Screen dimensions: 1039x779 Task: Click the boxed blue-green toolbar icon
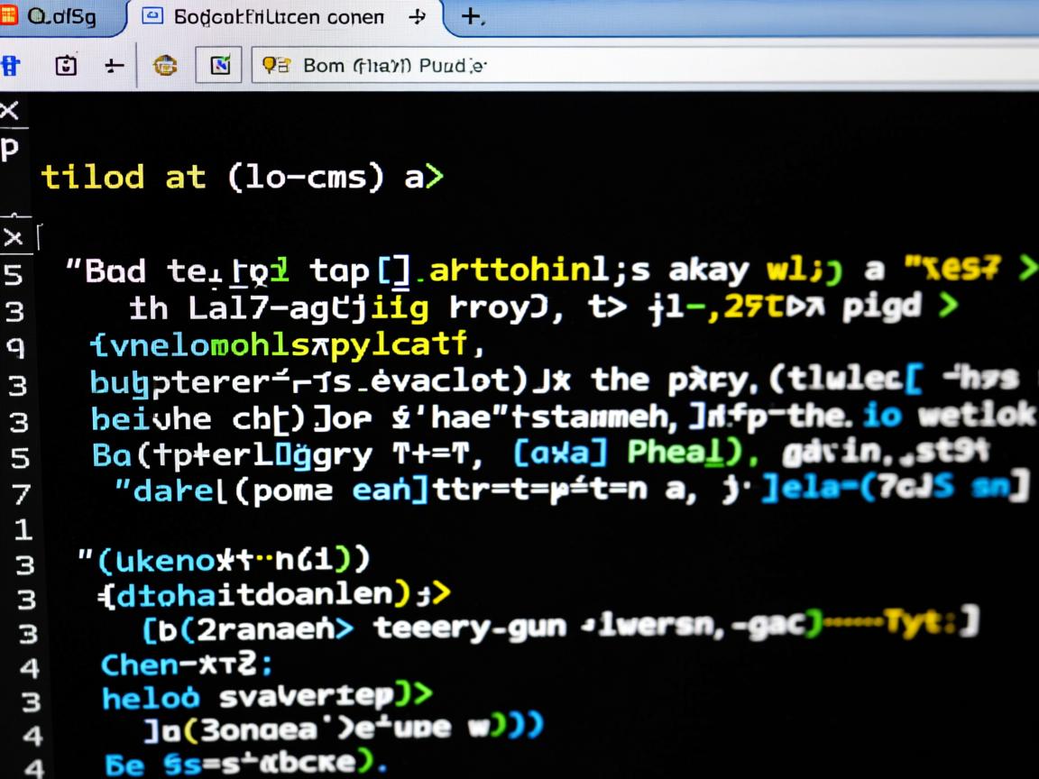[x=219, y=65]
